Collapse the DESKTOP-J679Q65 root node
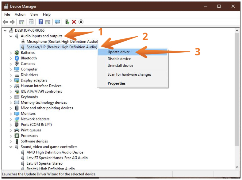 point(5,31)
